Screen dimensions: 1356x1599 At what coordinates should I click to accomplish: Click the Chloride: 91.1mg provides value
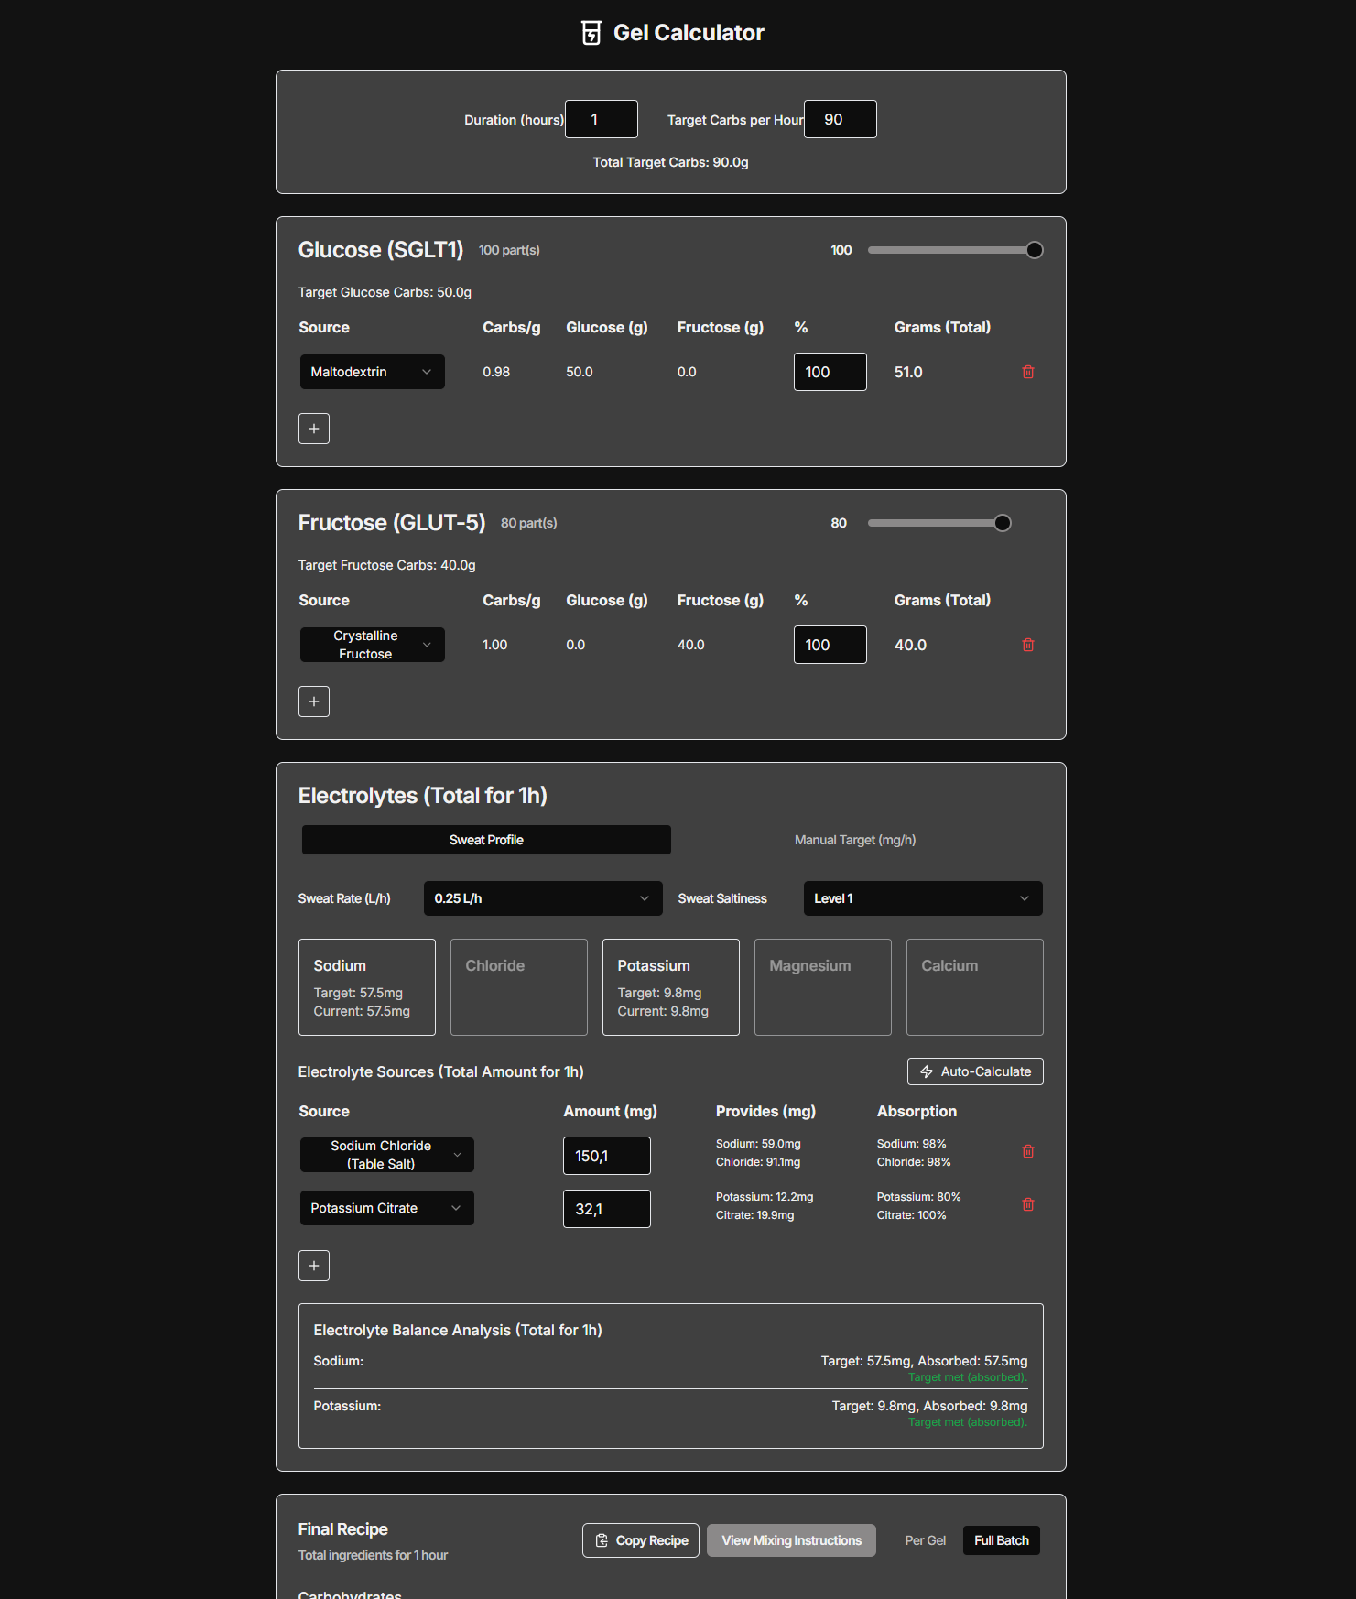click(758, 1162)
